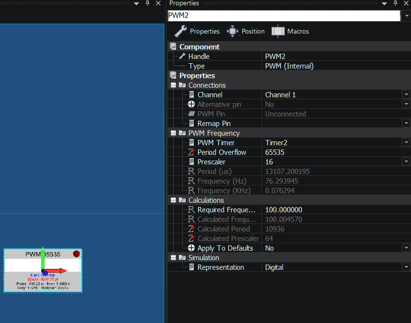Viewport: 411px width, 323px height.
Task: Click the Connections folder icon
Action: (x=182, y=85)
